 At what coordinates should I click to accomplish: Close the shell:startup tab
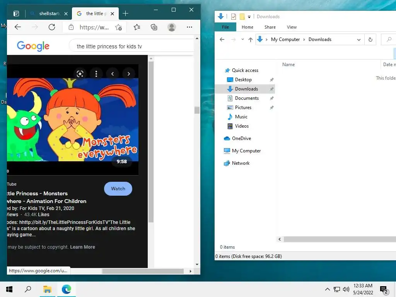click(66, 14)
